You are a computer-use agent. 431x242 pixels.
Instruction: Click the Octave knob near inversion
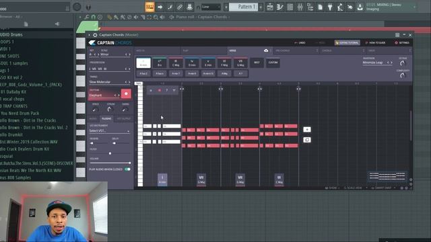click(x=403, y=63)
